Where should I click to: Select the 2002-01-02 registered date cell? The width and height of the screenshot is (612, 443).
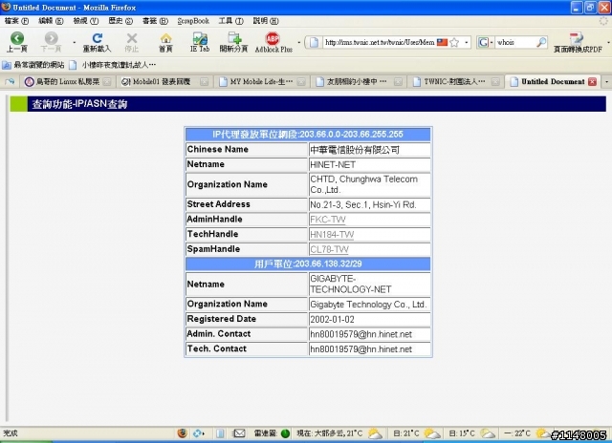point(369,320)
